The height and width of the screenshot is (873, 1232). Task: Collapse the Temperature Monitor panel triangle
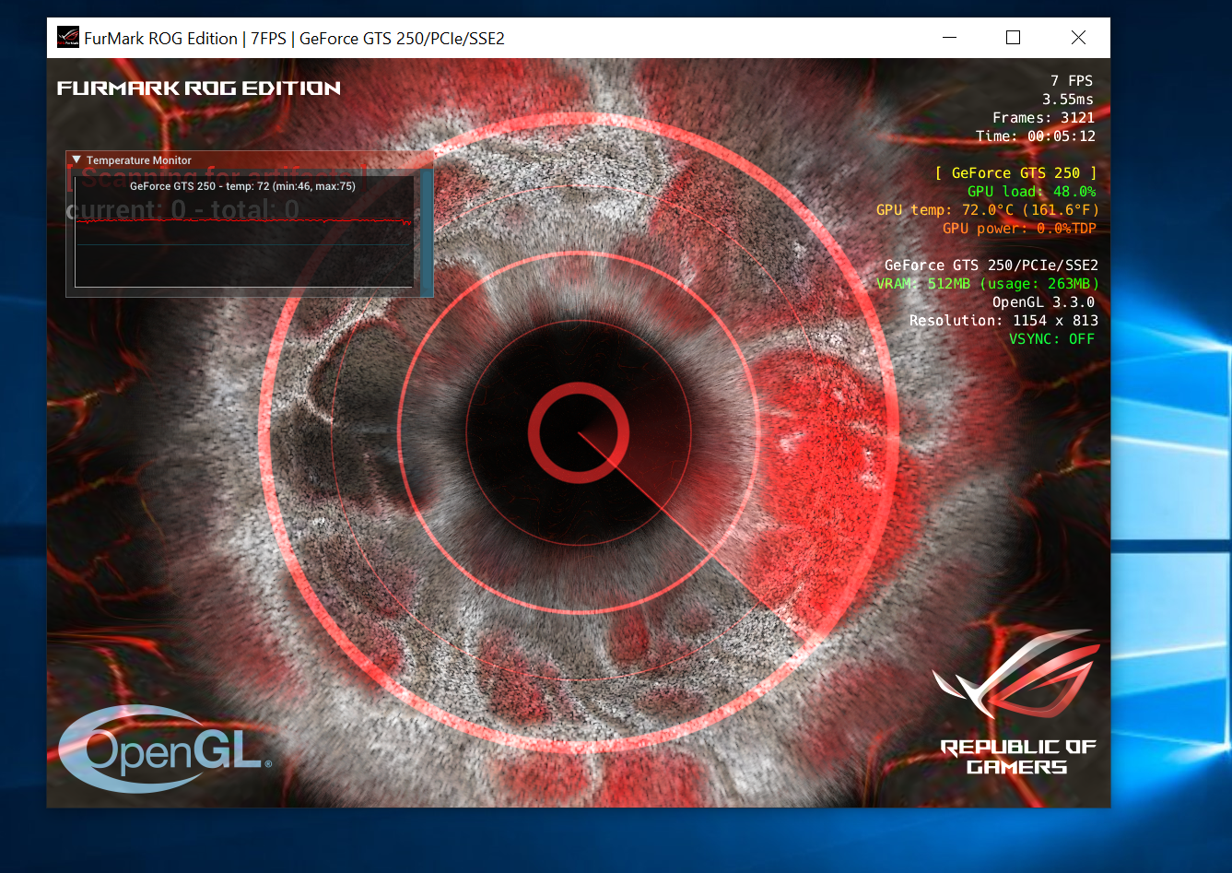(x=76, y=159)
